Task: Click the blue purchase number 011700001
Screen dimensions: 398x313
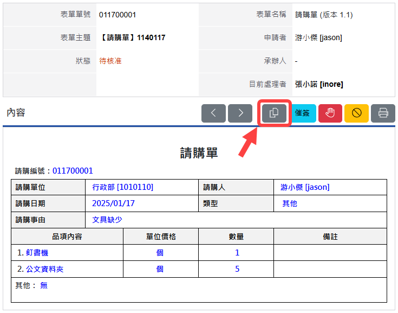Action: pos(73,171)
